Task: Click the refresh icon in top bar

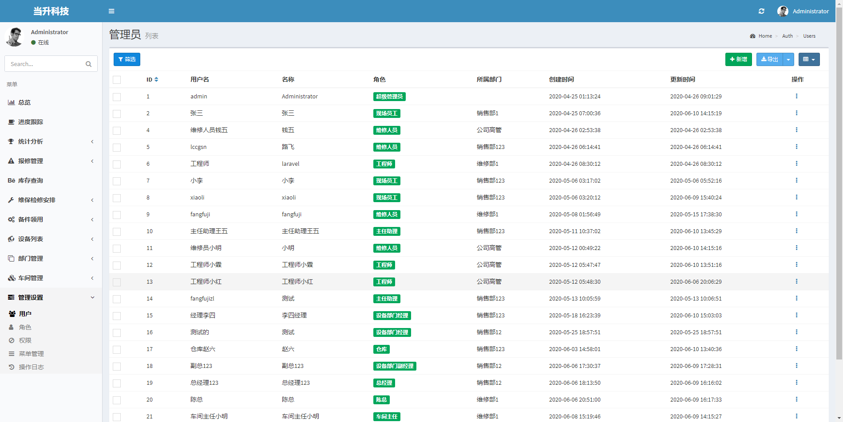Action: pyautogui.click(x=761, y=11)
